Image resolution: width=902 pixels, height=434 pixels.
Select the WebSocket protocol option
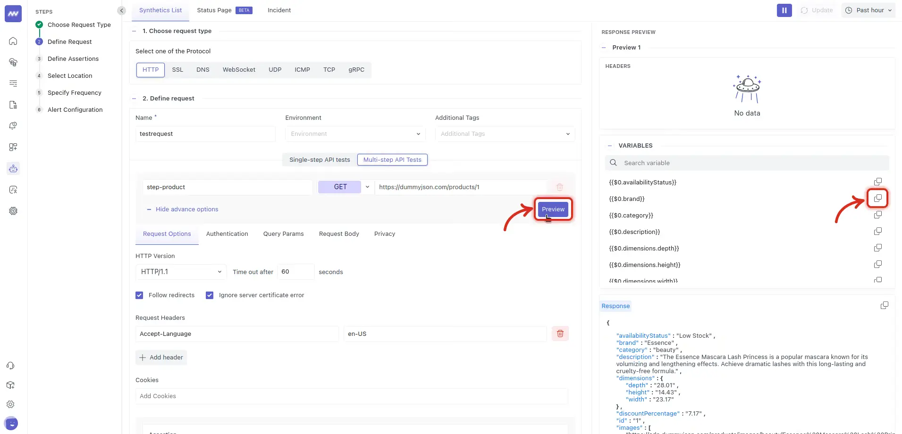coord(239,70)
